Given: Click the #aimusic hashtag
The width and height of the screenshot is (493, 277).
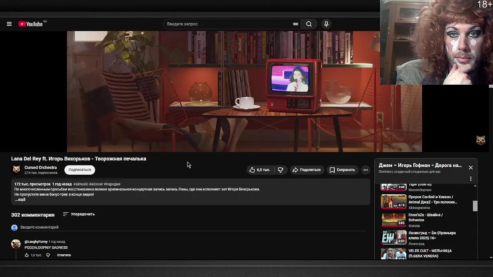Looking at the screenshot, I should (81, 184).
